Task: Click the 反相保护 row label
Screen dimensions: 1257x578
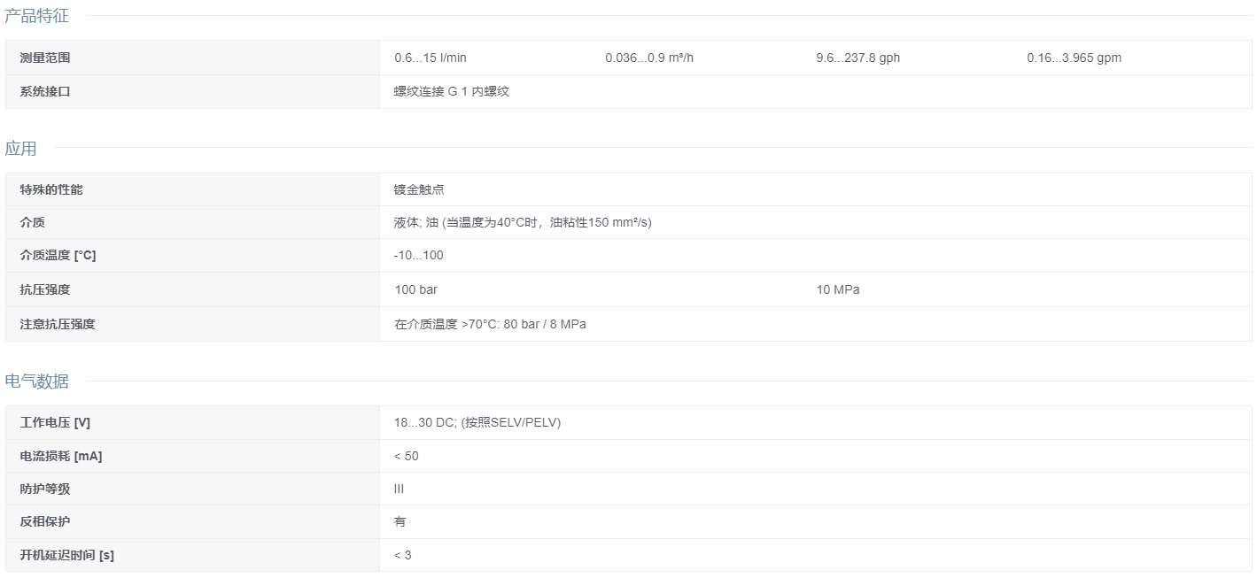Action: click(45, 521)
